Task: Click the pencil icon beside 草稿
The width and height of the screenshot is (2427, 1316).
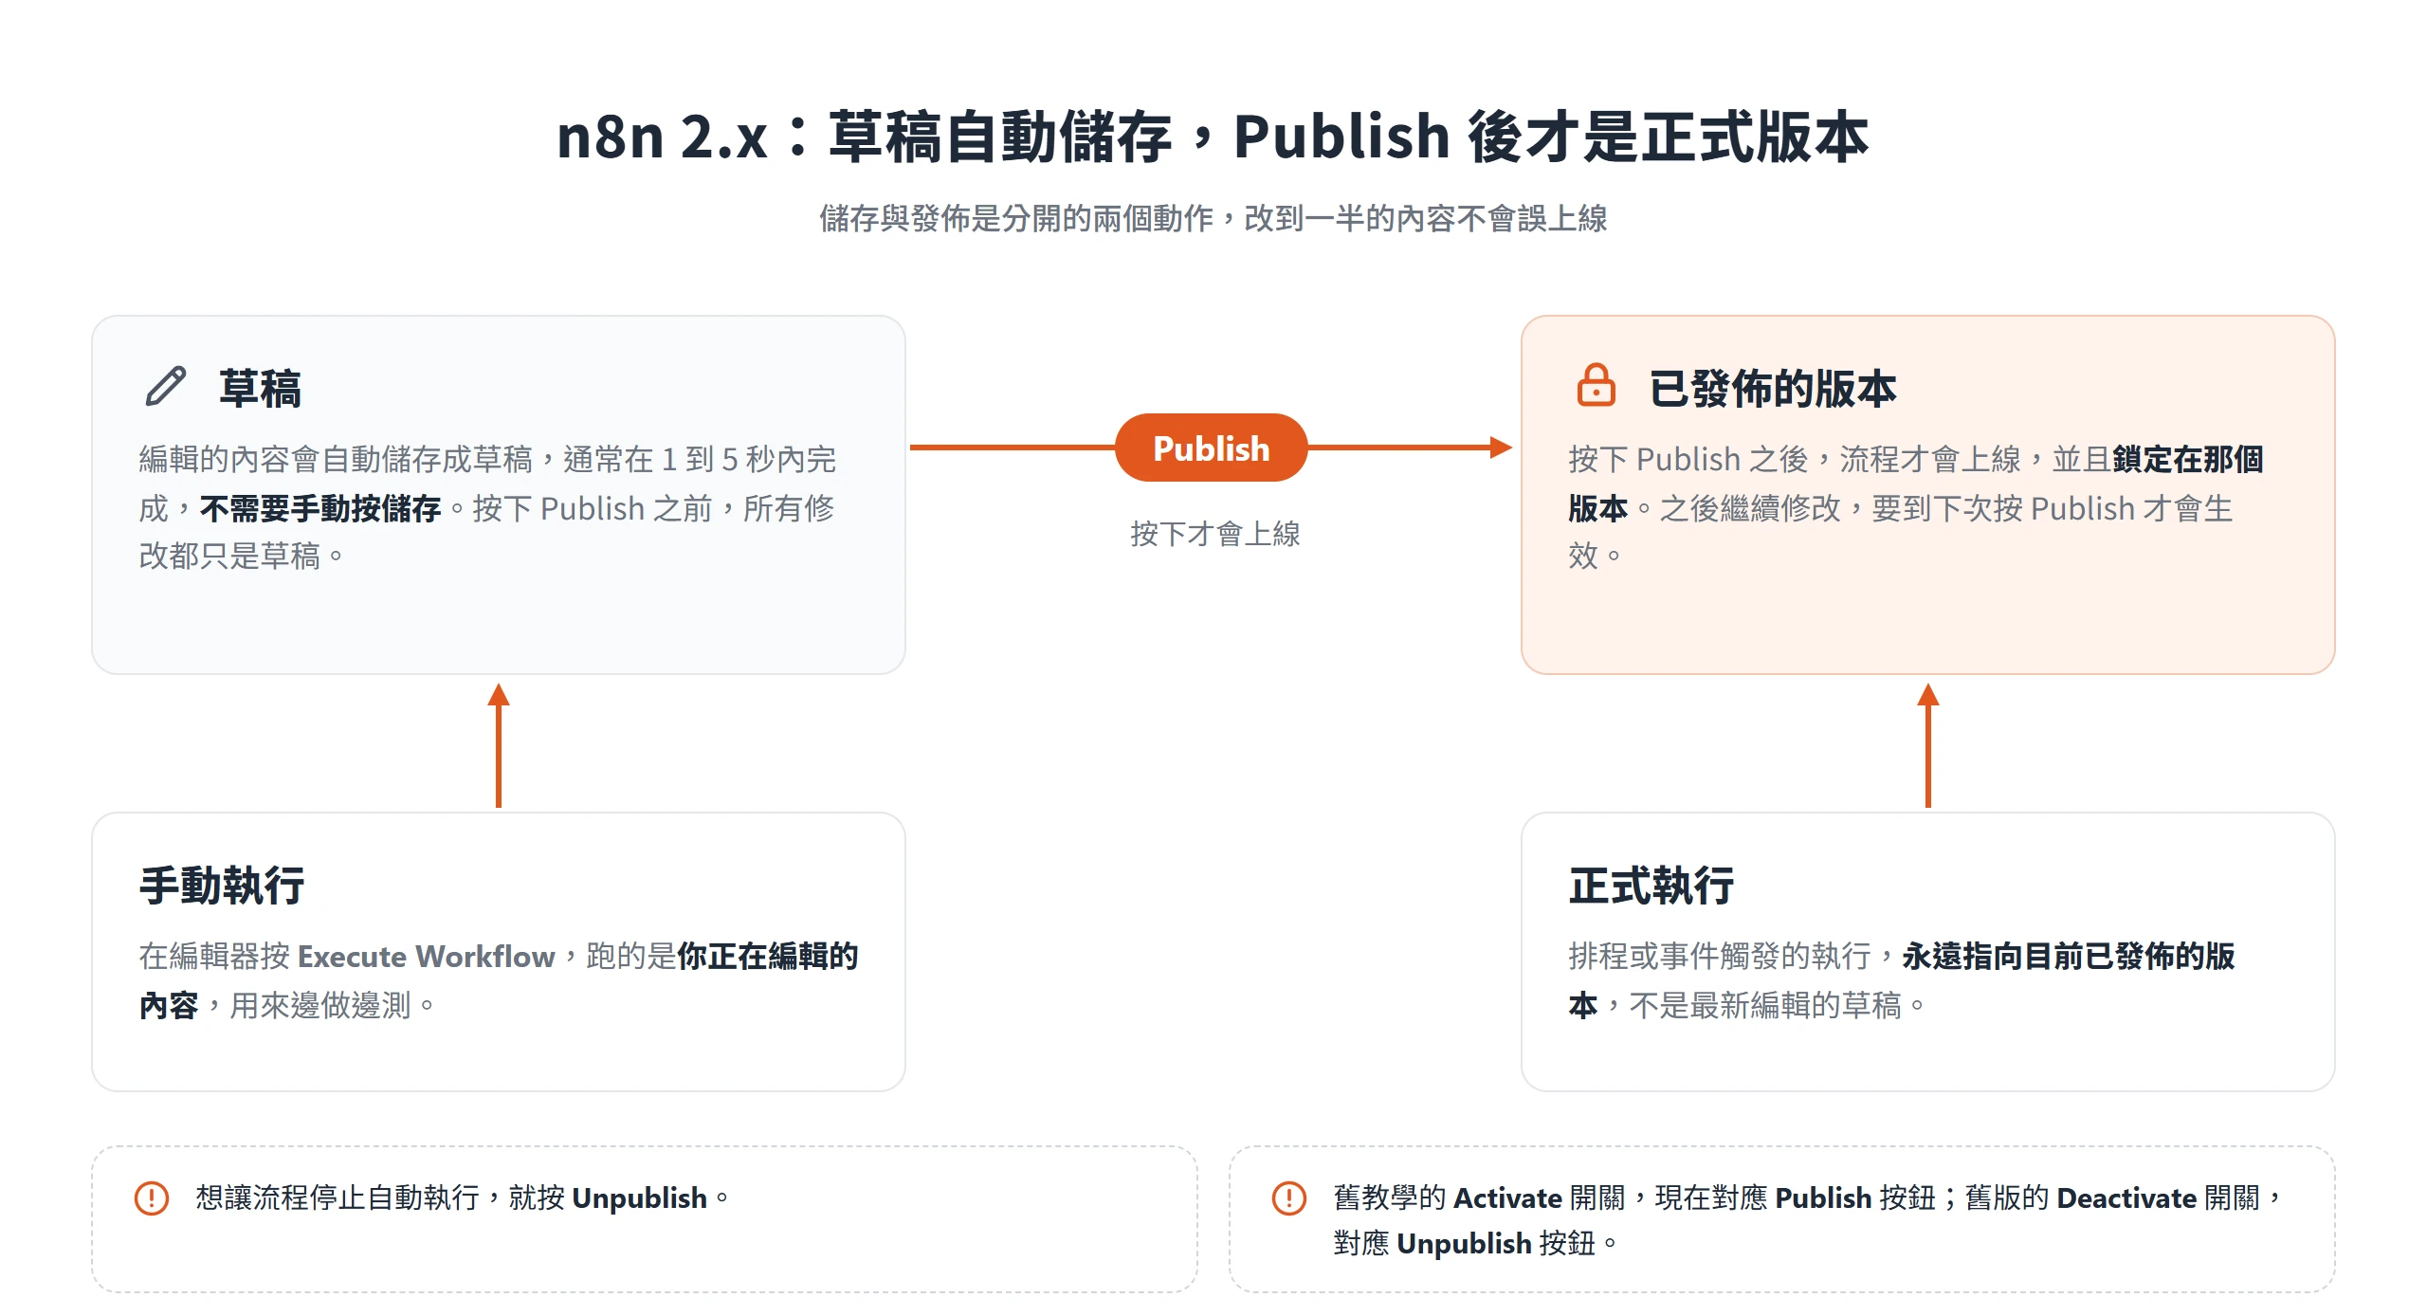Action: tap(166, 387)
